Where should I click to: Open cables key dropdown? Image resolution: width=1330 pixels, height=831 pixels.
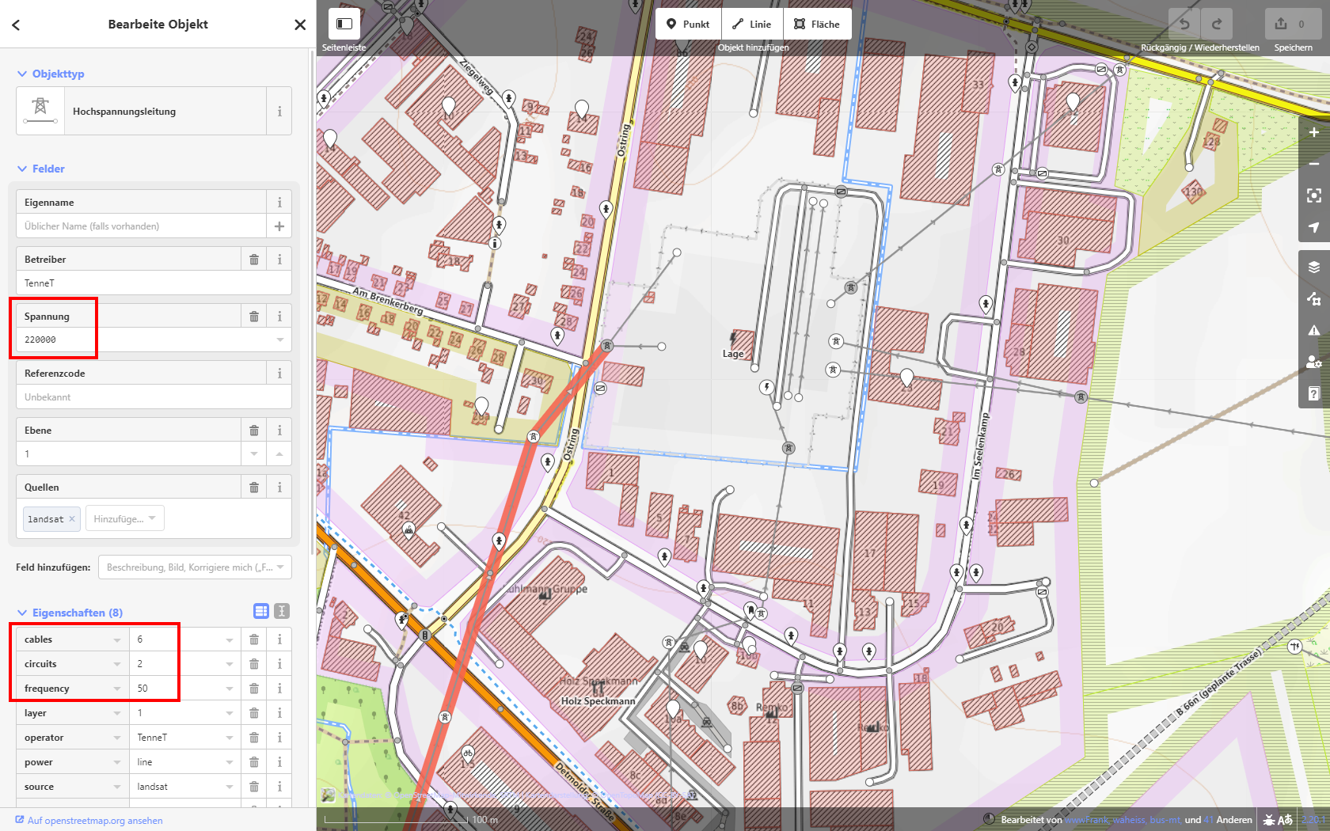point(117,639)
